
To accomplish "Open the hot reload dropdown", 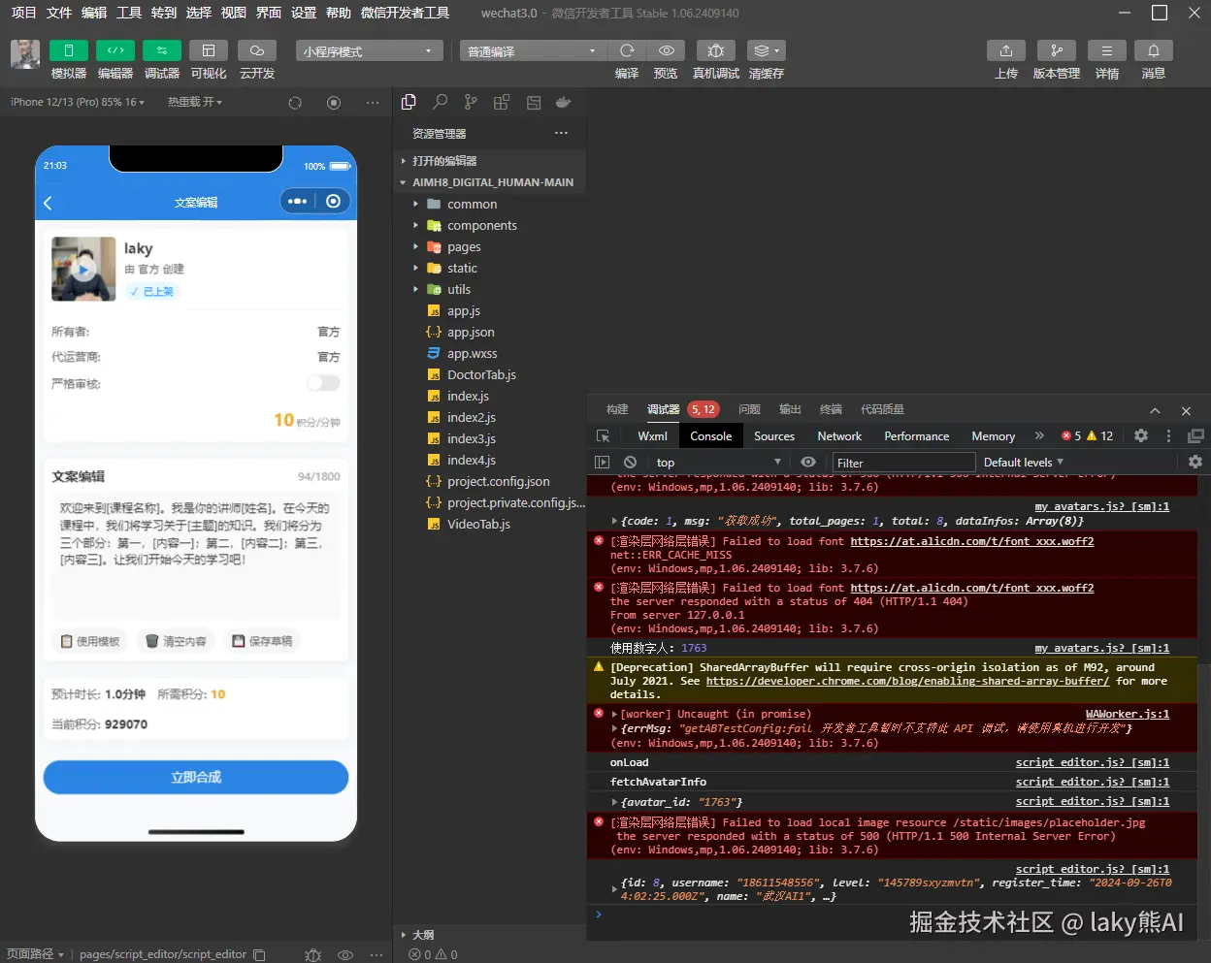I will click(195, 102).
